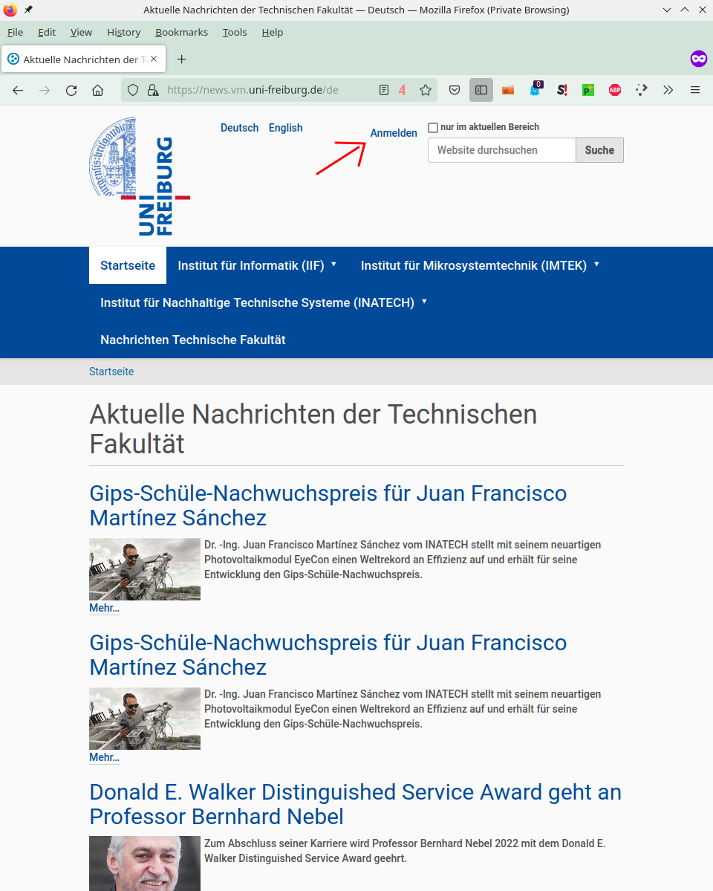The width and height of the screenshot is (713, 891).
Task: Click the green P+ extension icon
Action: (588, 90)
